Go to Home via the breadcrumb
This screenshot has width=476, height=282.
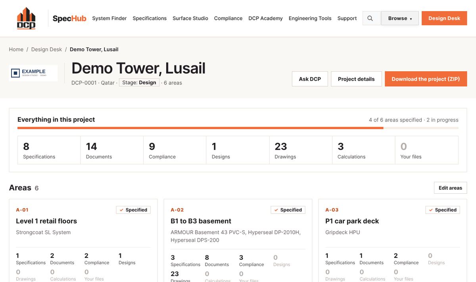click(16, 50)
